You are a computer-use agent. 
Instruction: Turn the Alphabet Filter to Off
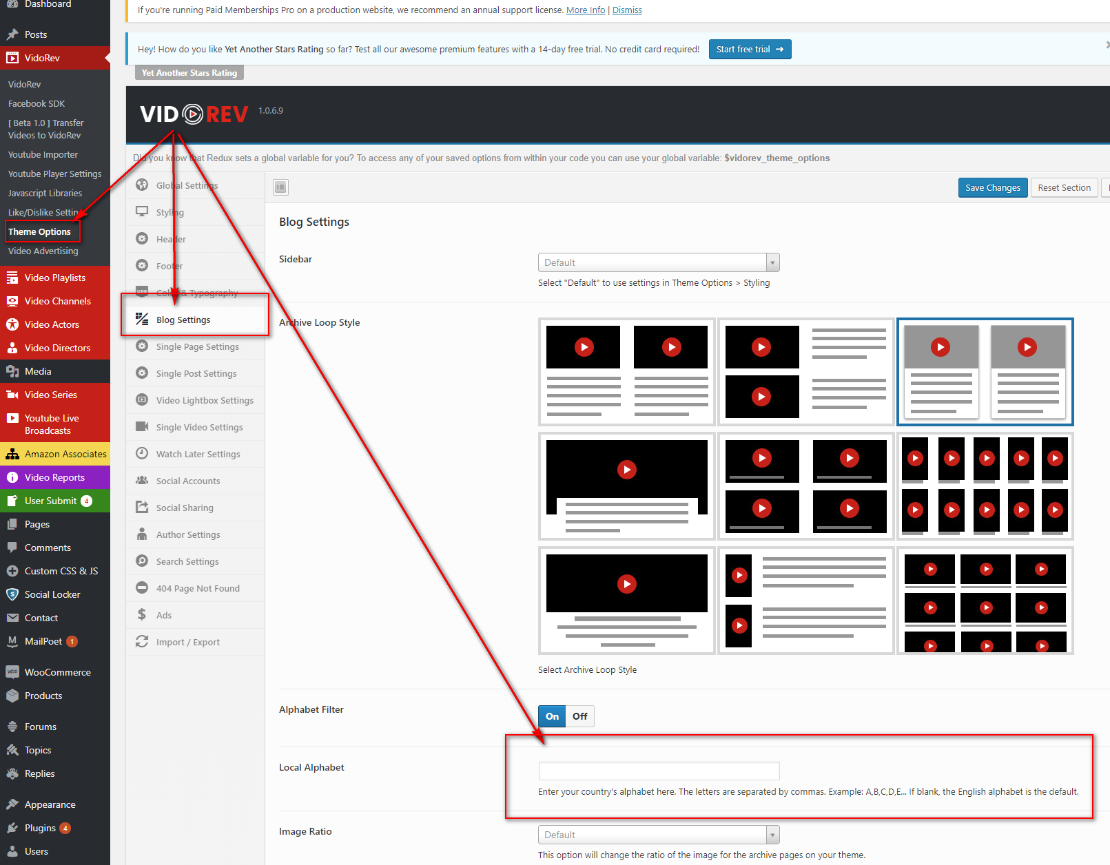(579, 716)
